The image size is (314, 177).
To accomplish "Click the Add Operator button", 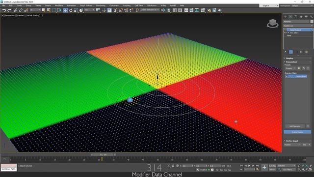I will click(295, 126).
